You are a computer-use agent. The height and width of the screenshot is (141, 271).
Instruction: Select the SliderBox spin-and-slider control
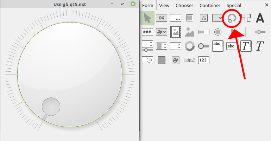click(147, 46)
